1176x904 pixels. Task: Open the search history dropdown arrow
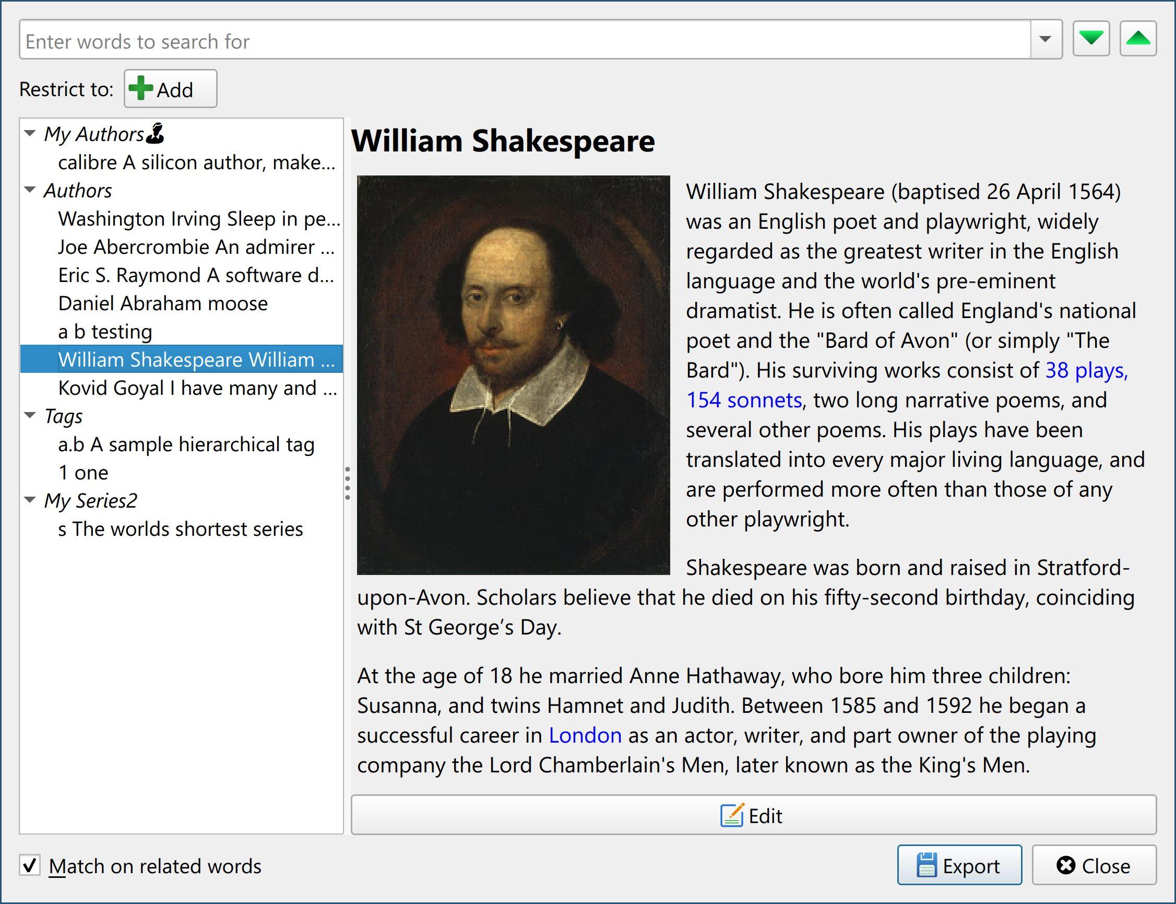(1046, 39)
